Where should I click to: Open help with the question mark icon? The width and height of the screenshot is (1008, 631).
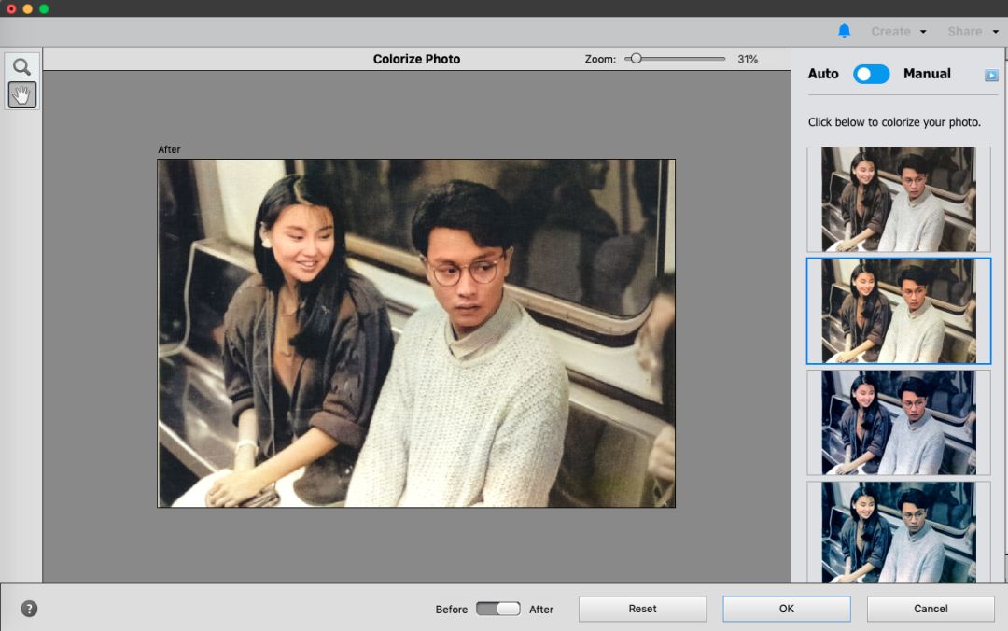(x=29, y=609)
